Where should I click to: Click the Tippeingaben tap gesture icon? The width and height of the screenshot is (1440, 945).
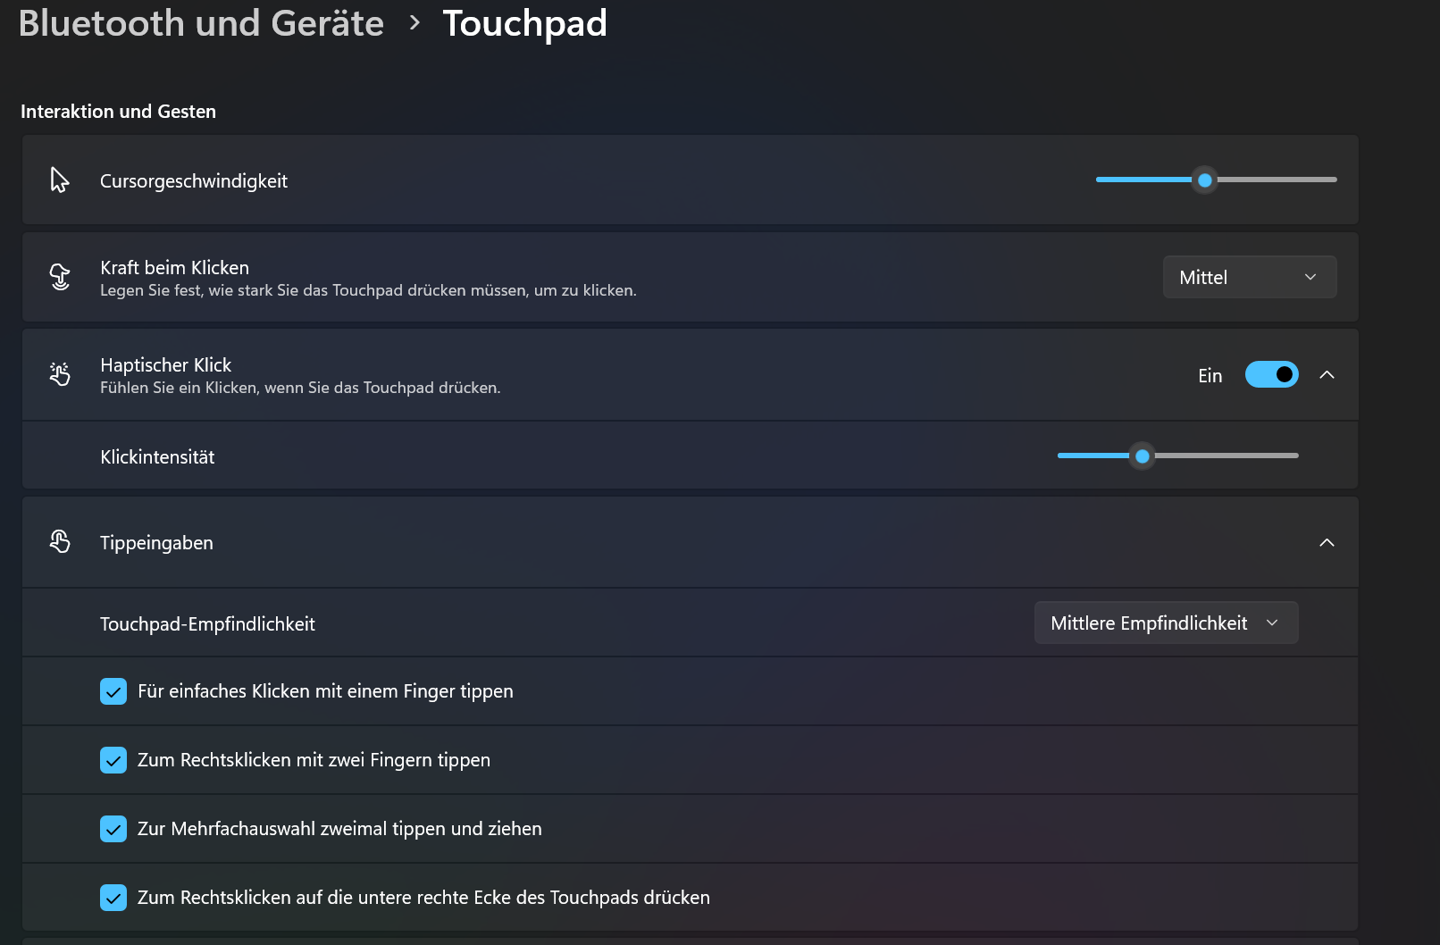(60, 542)
